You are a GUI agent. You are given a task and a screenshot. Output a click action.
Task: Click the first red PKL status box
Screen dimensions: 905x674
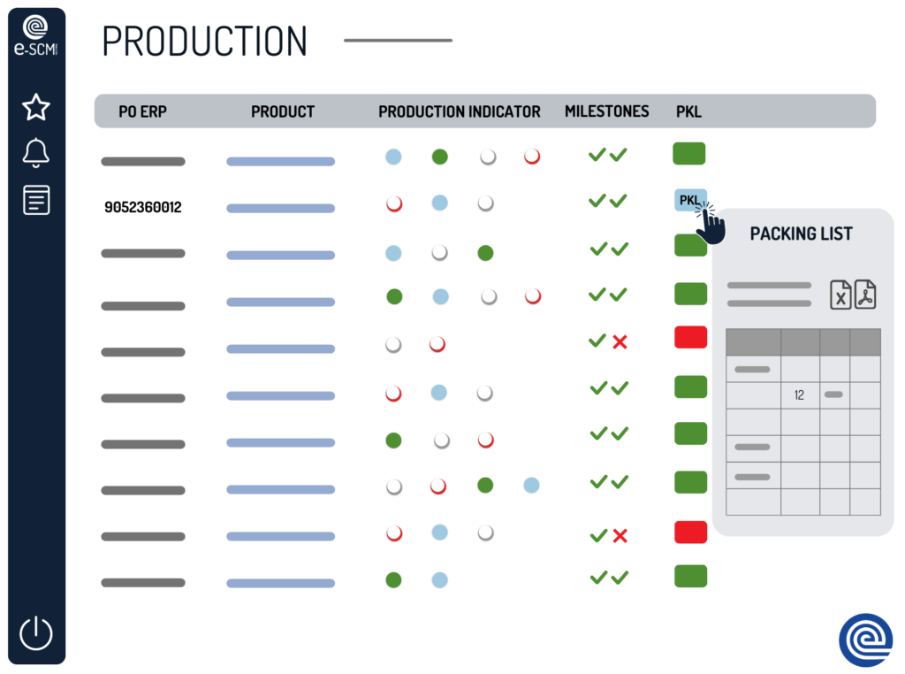tap(690, 337)
